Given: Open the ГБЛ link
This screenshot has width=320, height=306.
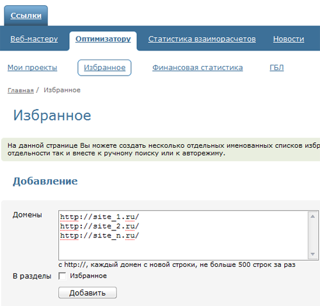Looking at the screenshot, I should [x=276, y=67].
